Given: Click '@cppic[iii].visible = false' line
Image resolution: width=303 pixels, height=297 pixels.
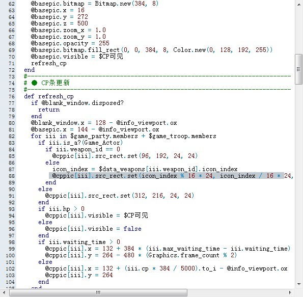Looking at the screenshot, I should [93, 229].
